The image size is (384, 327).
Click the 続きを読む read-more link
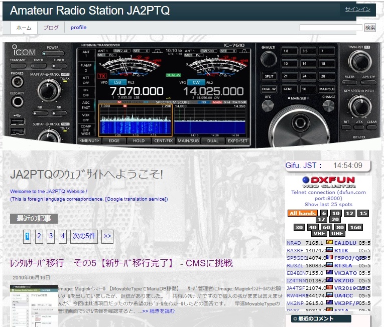pos(162,311)
